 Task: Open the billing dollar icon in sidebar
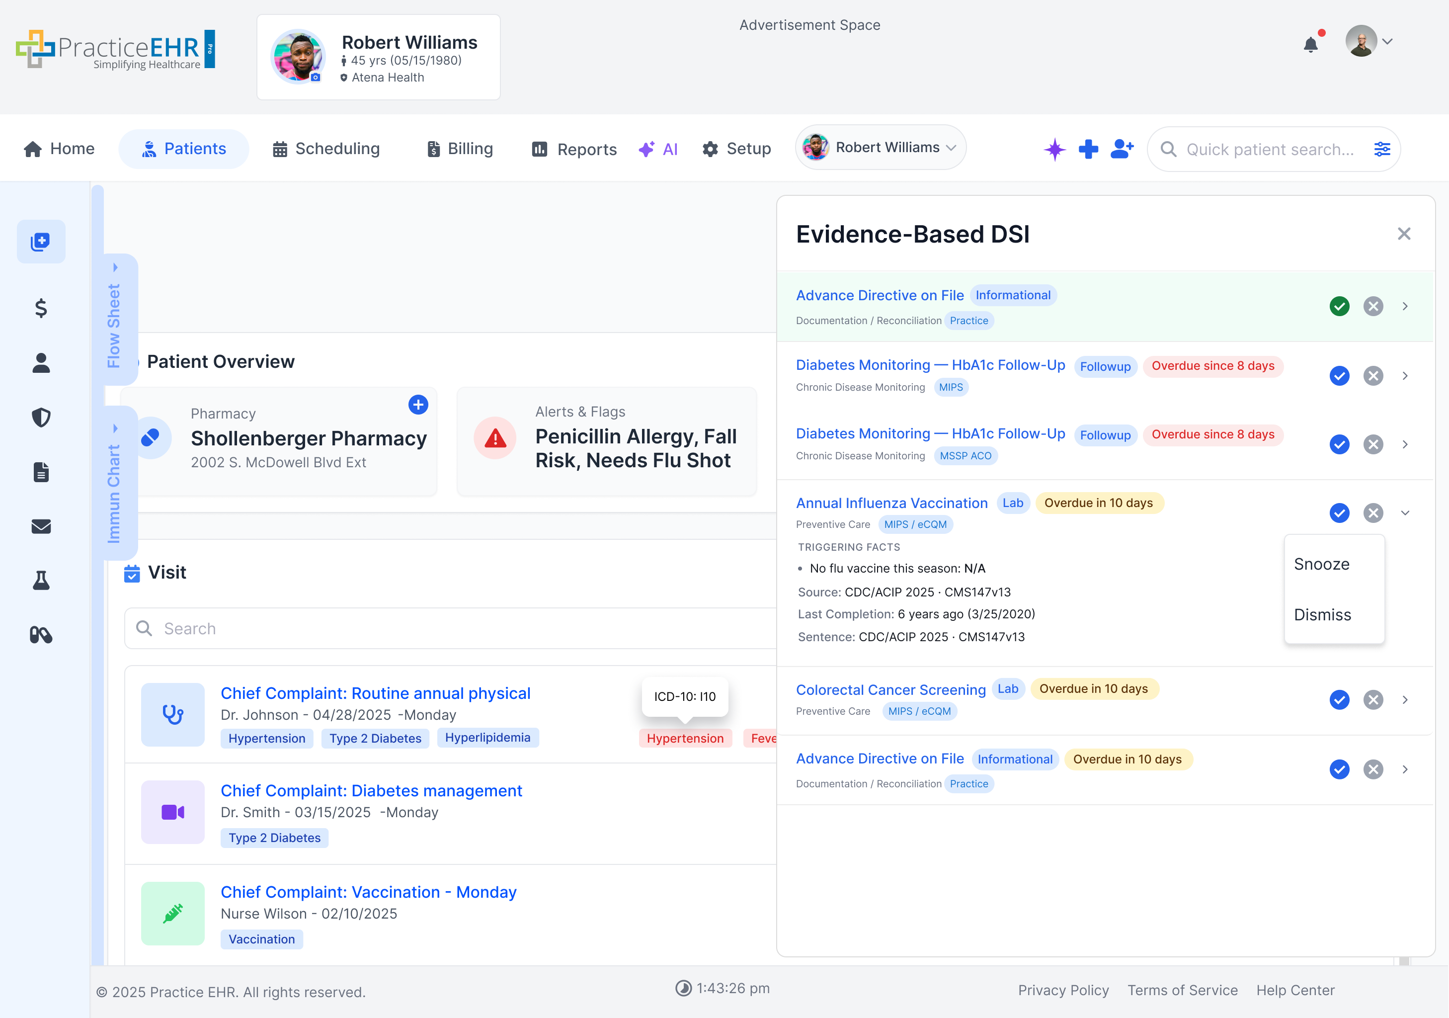tap(40, 309)
